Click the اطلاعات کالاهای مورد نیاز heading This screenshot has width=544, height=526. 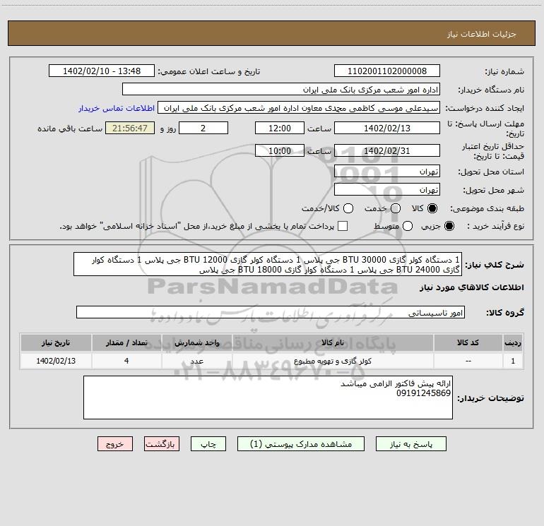click(472, 287)
